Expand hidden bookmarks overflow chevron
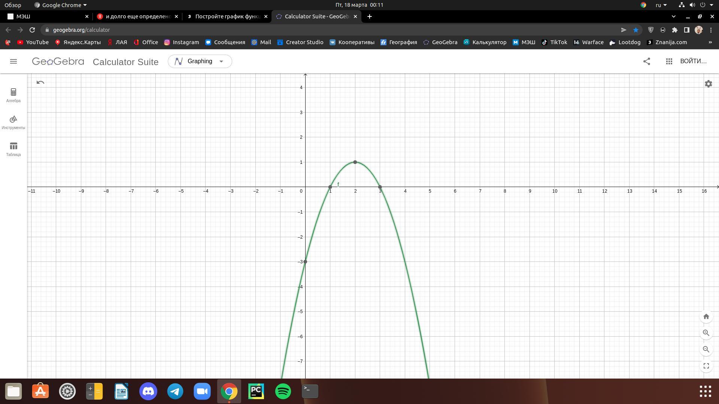 click(710, 42)
